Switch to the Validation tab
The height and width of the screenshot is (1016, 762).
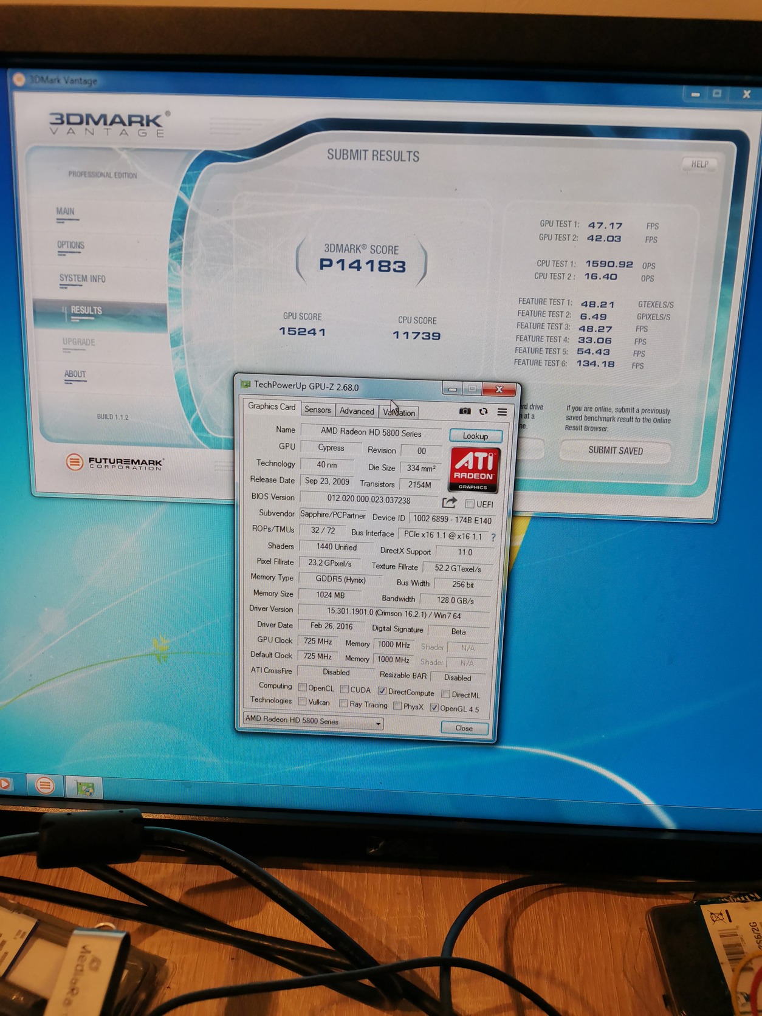point(399,413)
